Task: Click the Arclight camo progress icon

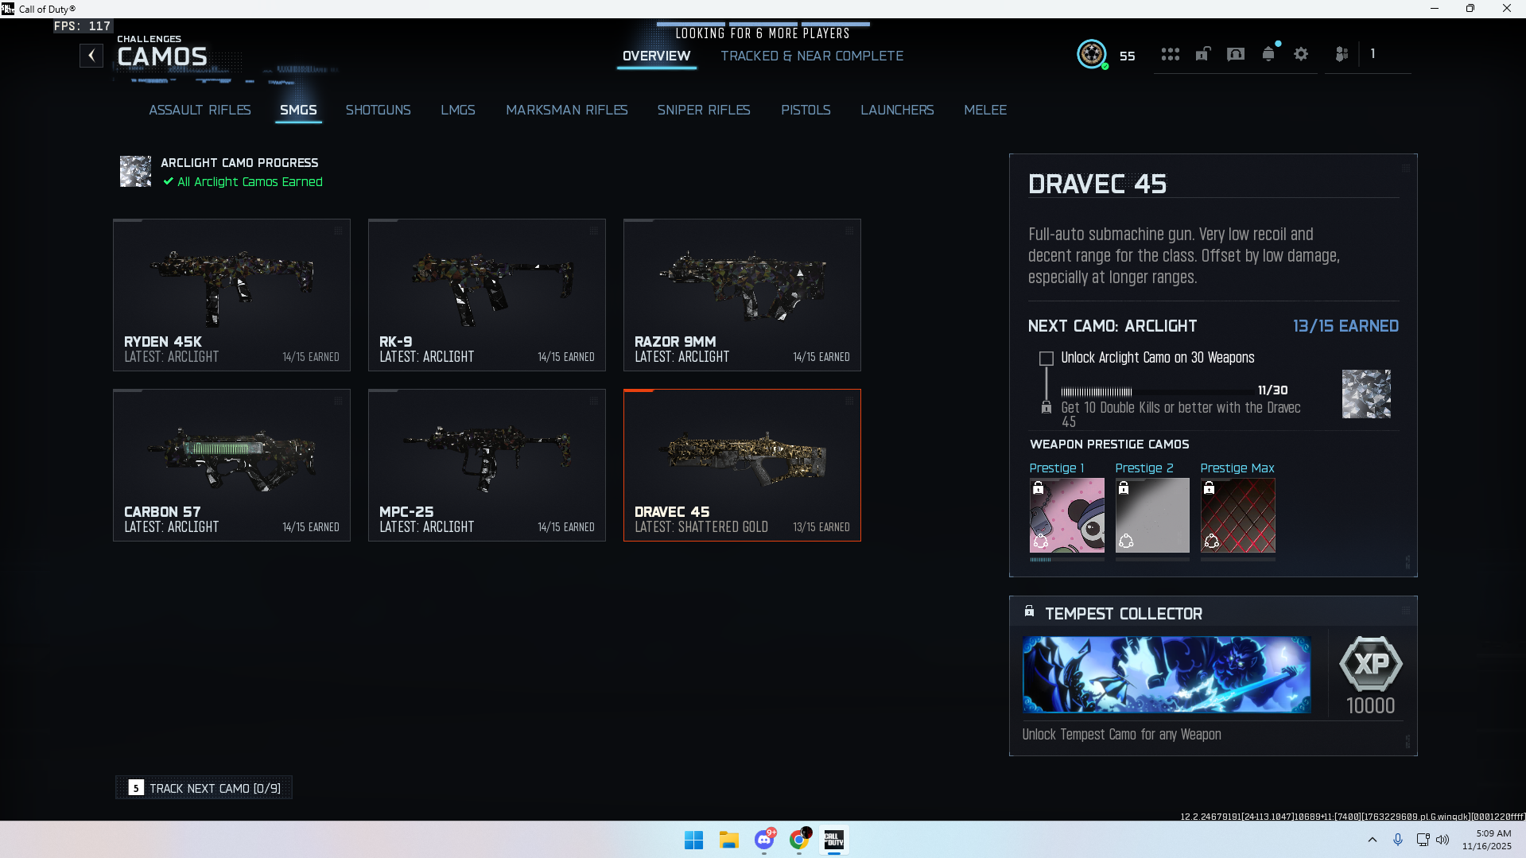Action: 135,171
